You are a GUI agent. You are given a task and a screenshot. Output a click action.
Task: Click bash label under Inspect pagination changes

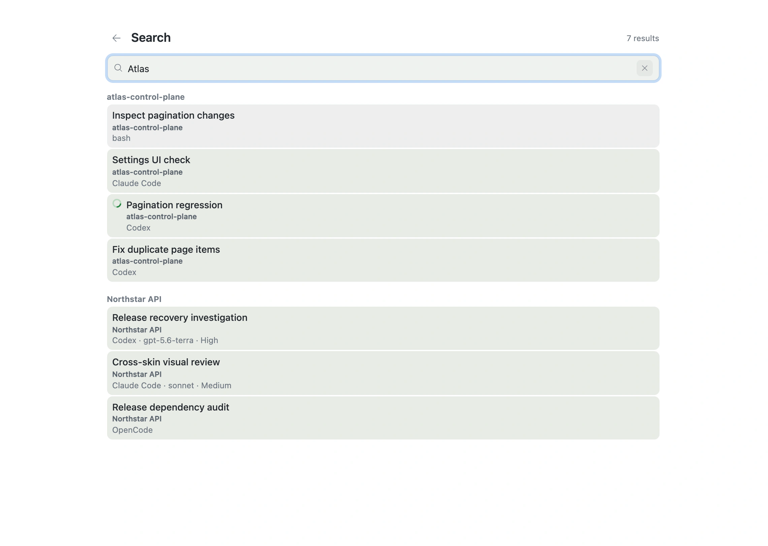click(121, 138)
